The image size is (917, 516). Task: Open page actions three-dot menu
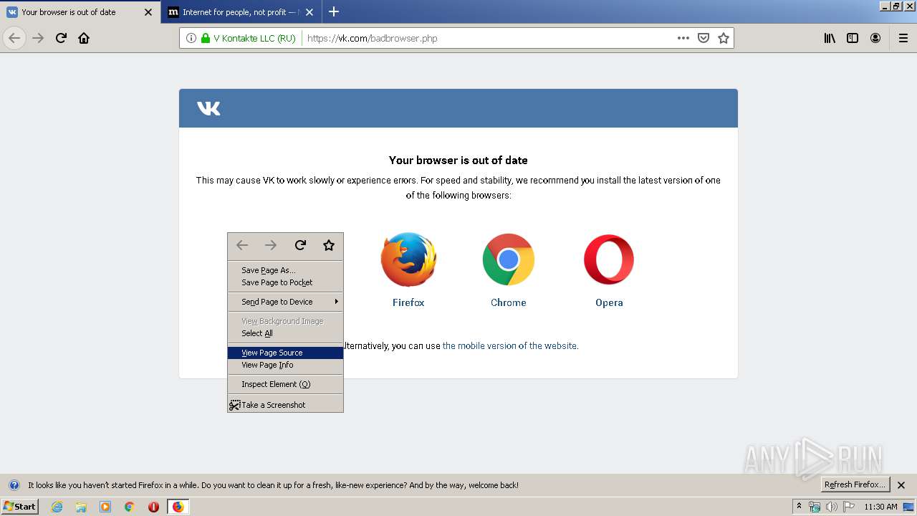tap(683, 38)
